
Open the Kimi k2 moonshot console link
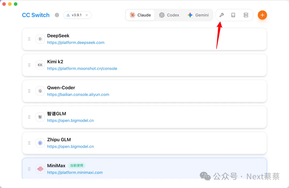pyautogui.click(x=82, y=68)
